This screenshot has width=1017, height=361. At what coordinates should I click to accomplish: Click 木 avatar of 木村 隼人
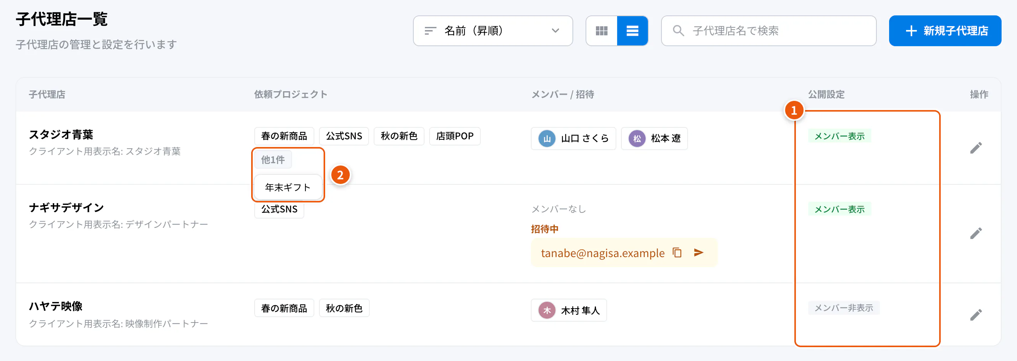[547, 311]
